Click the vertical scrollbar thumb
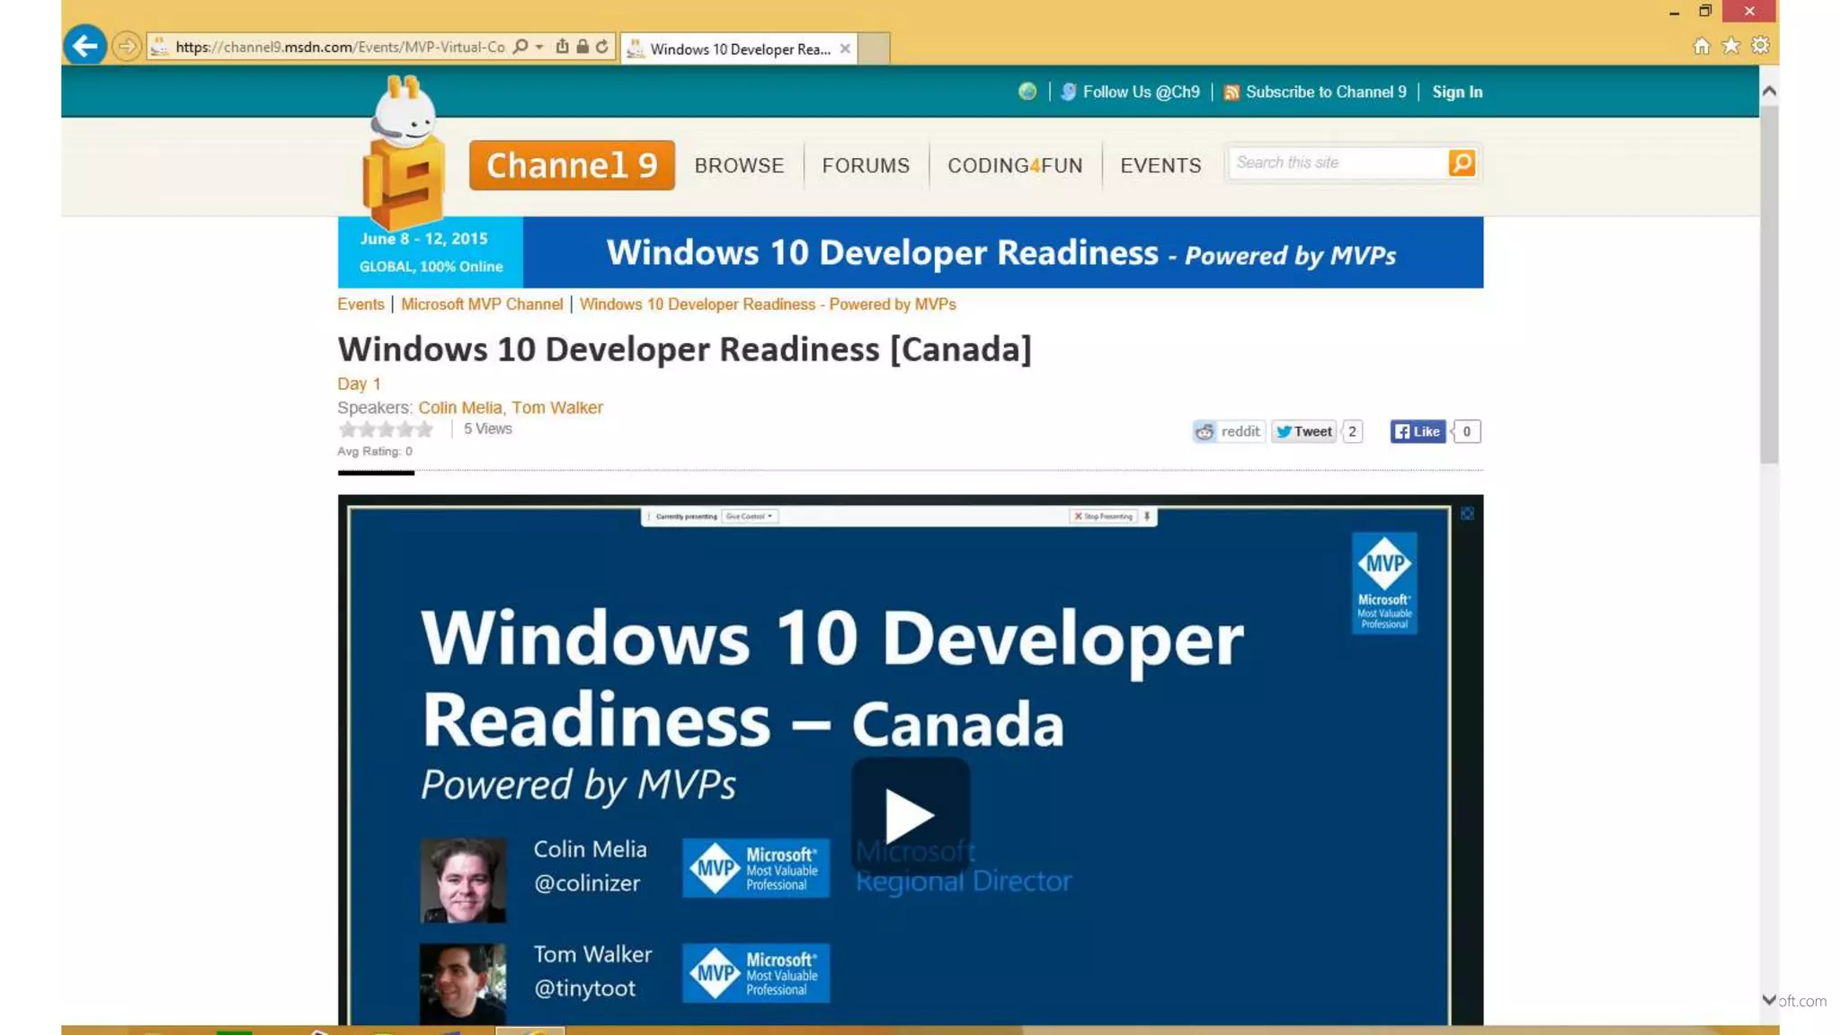1841x1035 pixels. [1768, 284]
